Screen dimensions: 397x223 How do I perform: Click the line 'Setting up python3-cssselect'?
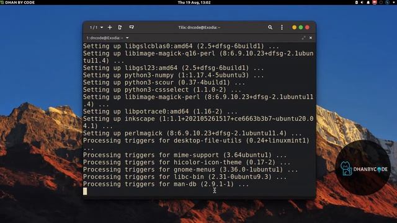coord(162,90)
